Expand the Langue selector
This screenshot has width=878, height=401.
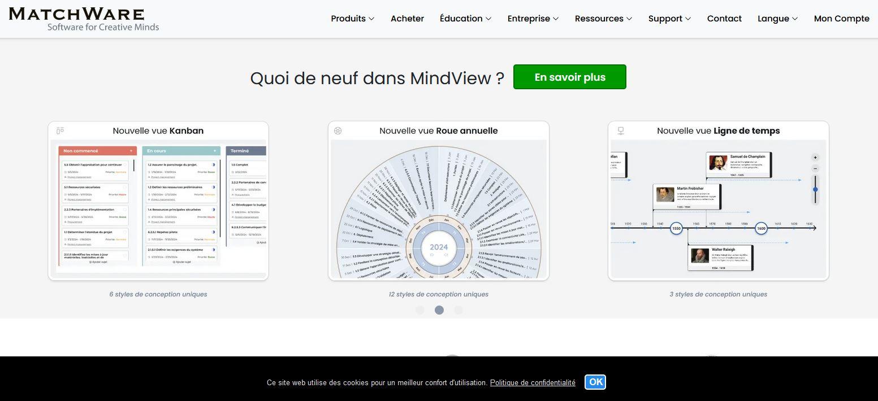(778, 19)
